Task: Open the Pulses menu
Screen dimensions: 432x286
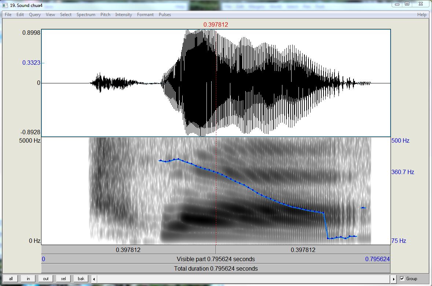Action: [x=165, y=15]
